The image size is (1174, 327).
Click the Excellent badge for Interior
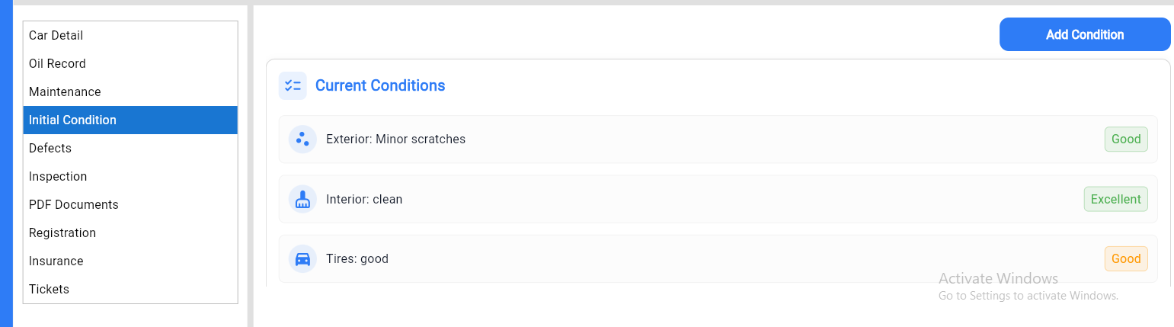[x=1115, y=199]
